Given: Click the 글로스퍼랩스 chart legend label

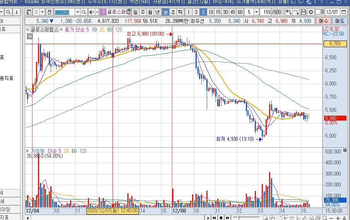Looking at the screenshot, I should tap(44, 29).
